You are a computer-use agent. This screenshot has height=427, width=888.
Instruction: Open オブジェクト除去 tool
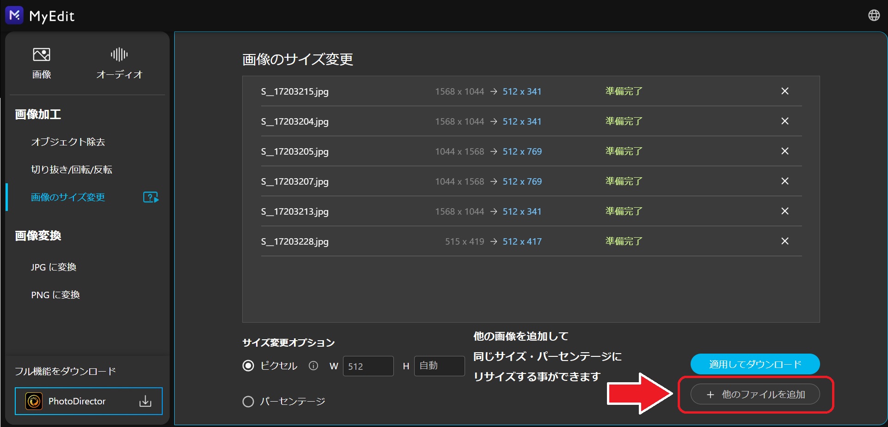[x=68, y=142]
